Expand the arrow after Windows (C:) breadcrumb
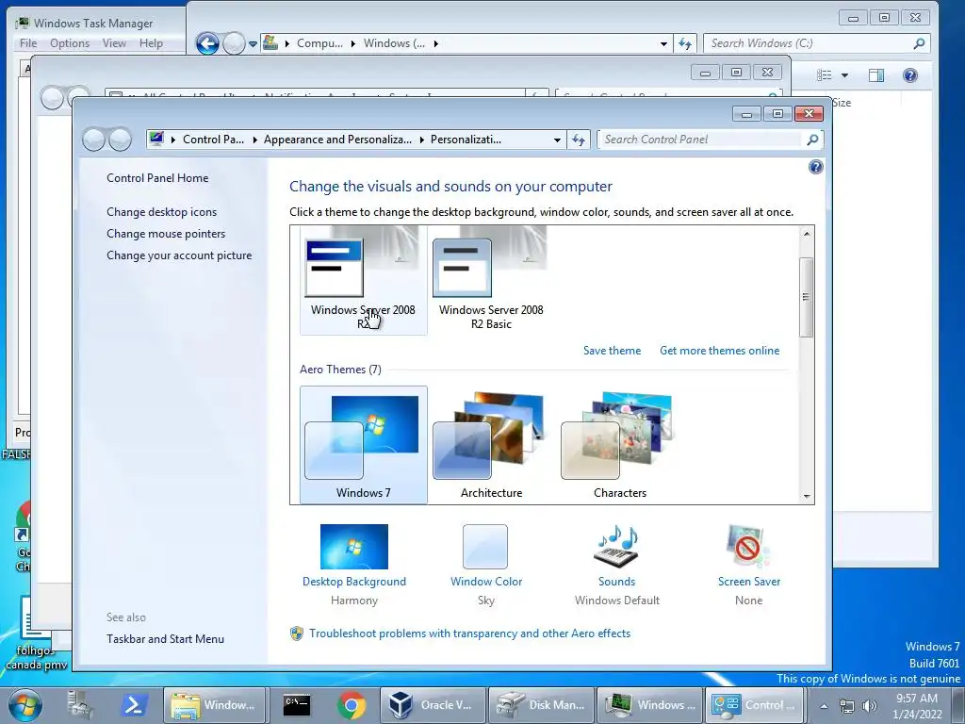Screen dimensions: 965x724 tap(435, 43)
